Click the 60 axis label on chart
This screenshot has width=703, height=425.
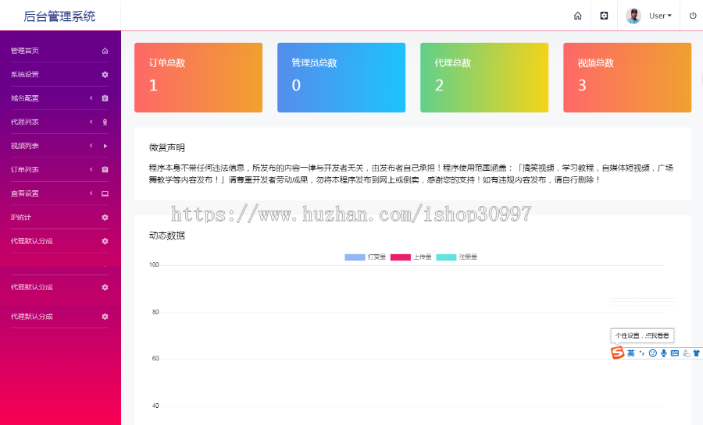click(155, 359)
